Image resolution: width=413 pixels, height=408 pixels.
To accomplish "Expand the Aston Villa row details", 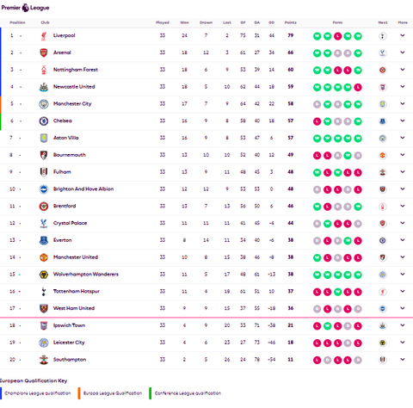I will [x=403, y=138].
